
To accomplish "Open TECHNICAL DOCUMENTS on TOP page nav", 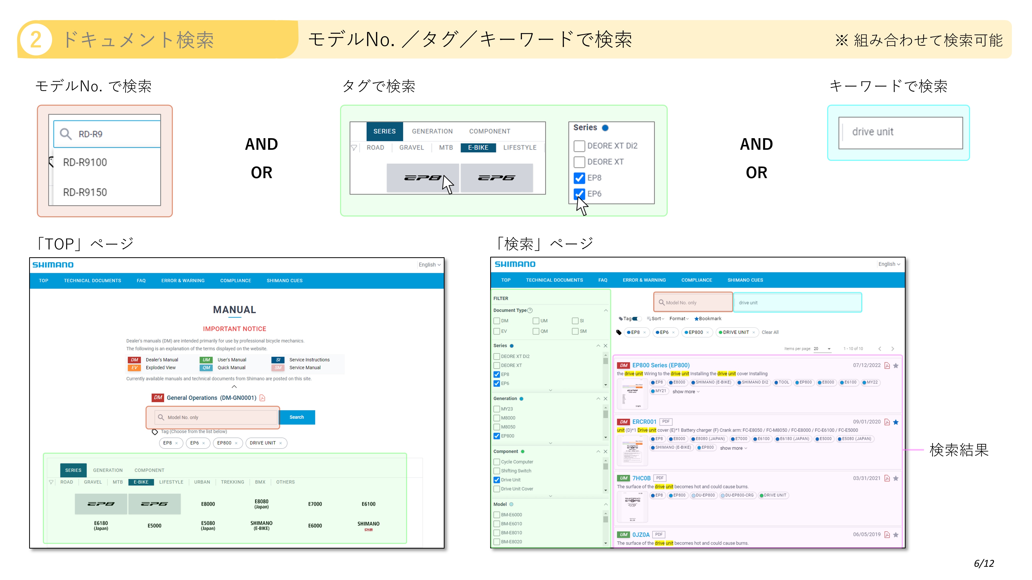I will coord(93,281).
